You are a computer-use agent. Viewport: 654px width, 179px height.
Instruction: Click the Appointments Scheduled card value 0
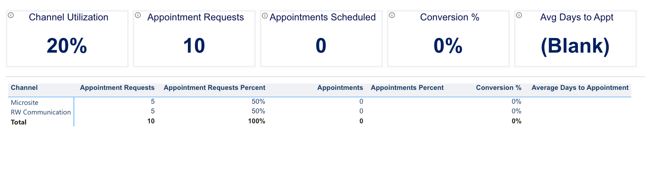coord(321,46)
